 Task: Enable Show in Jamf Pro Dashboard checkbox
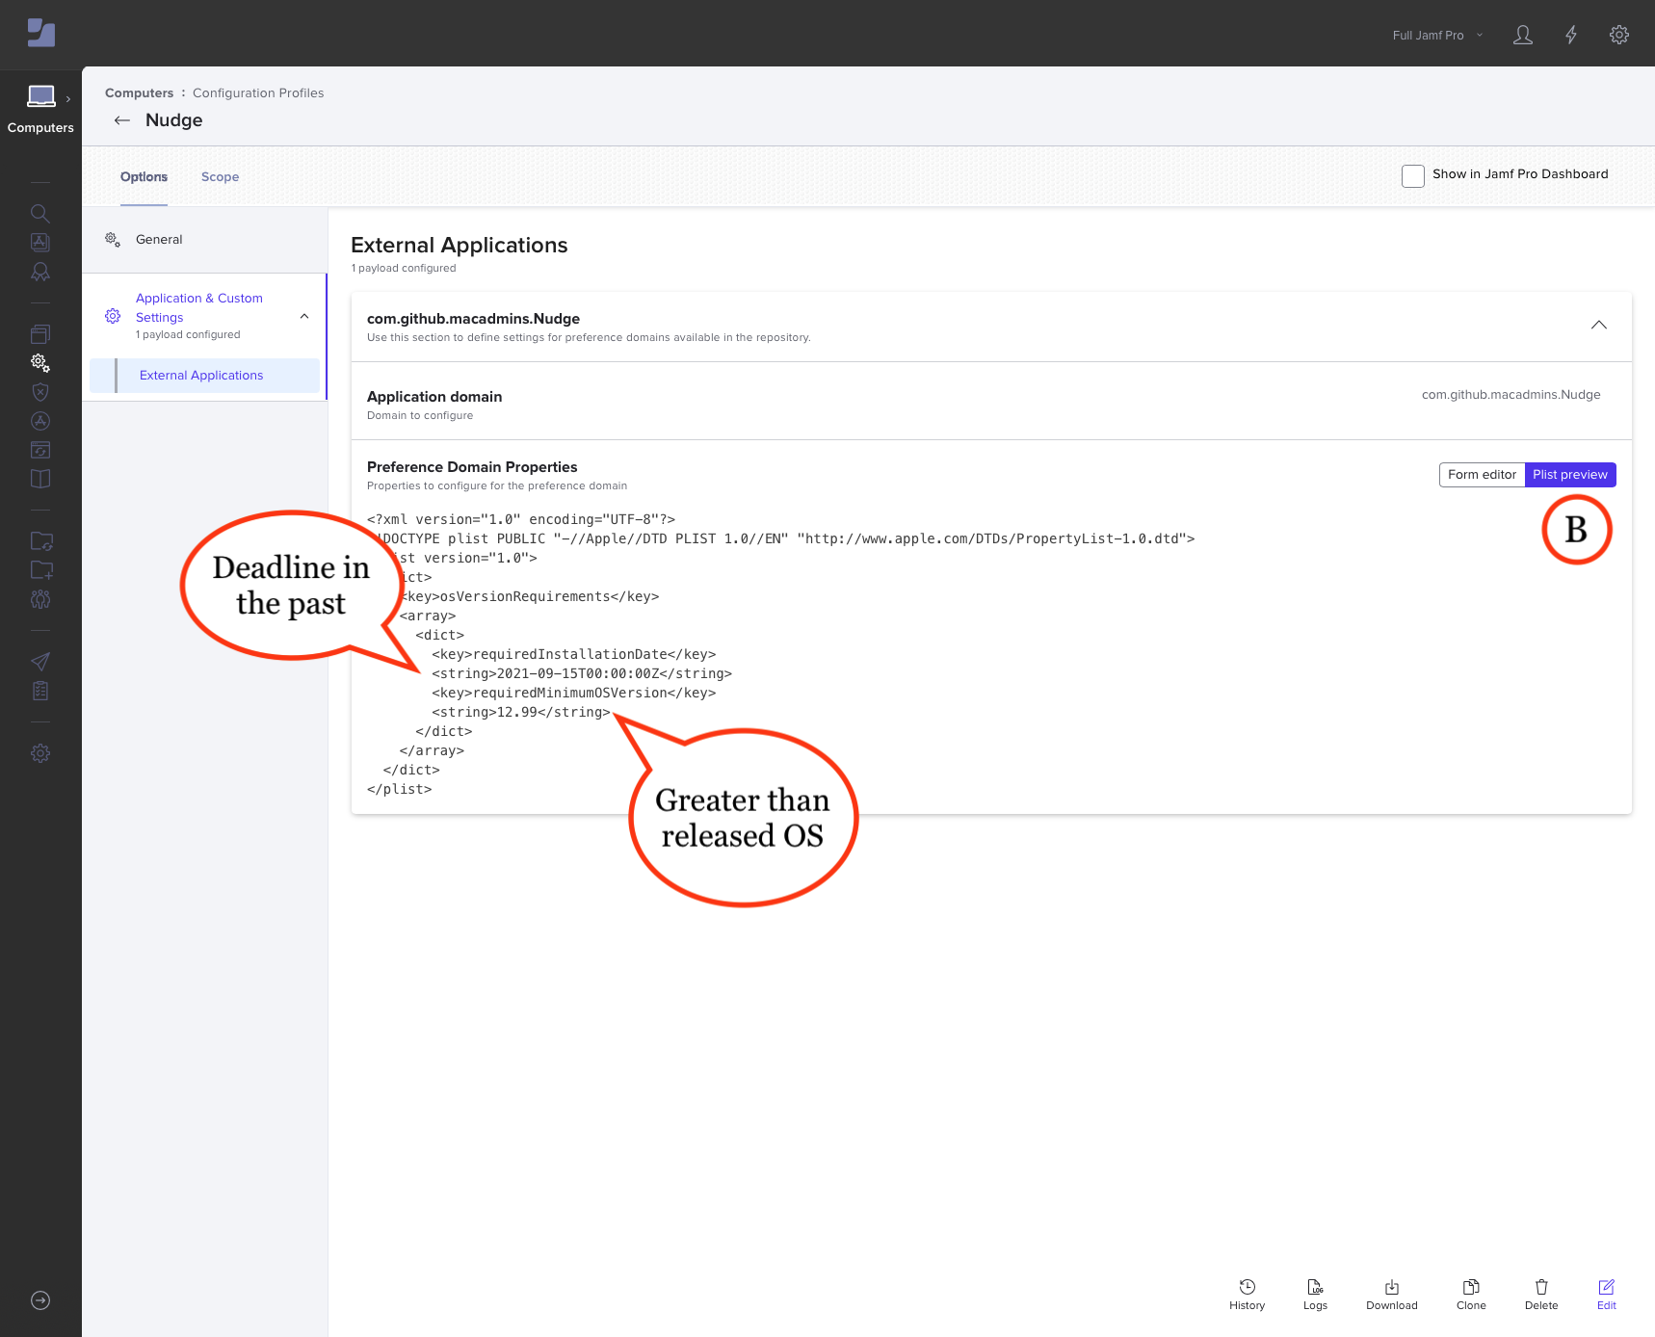point(1413,176)
